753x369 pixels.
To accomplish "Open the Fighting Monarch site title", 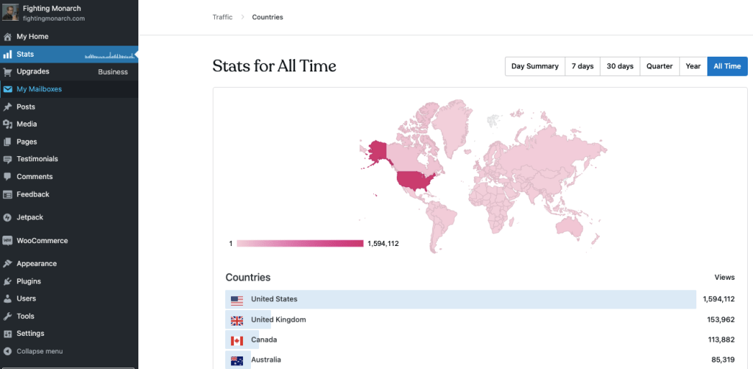I will (52, 9).
